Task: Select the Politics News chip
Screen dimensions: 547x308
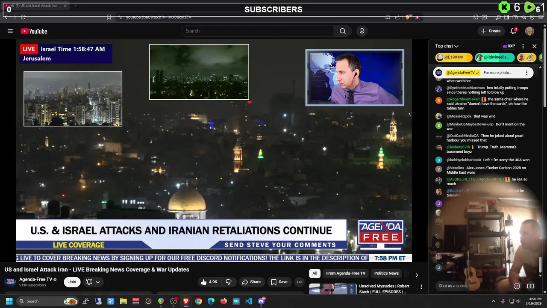Action: tap(386, 273)
